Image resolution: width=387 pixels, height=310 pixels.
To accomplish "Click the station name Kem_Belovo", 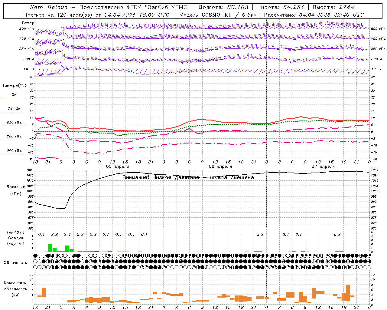I will (49, 7).
